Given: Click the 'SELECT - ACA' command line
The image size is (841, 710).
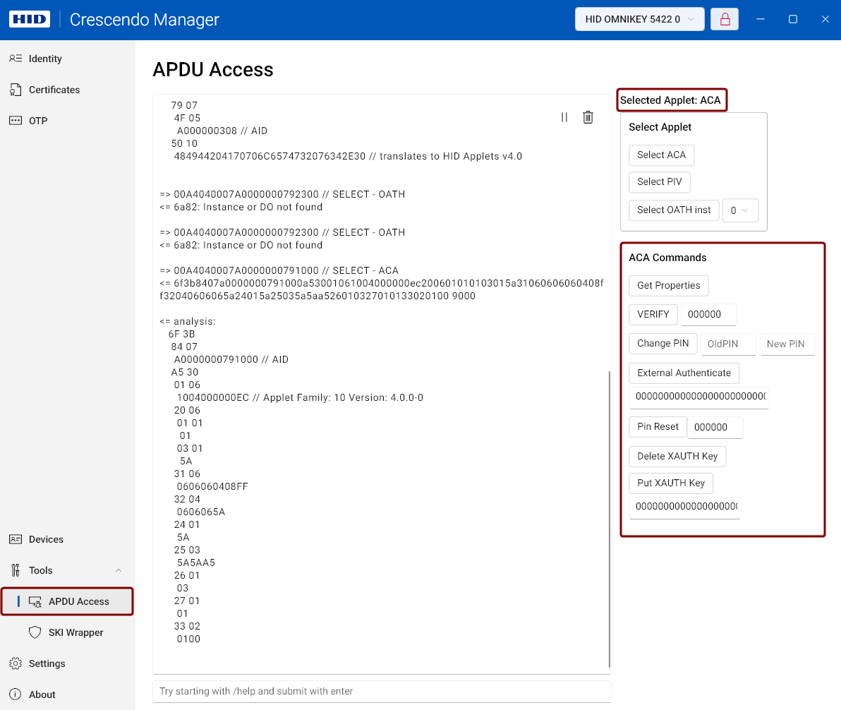Looking at the screenshot, I should click(279, 270).
